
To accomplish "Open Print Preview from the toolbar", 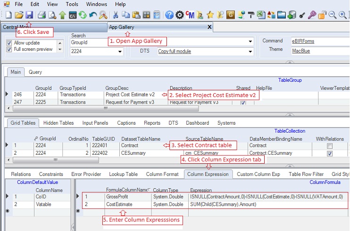I will tap(52, 15).
